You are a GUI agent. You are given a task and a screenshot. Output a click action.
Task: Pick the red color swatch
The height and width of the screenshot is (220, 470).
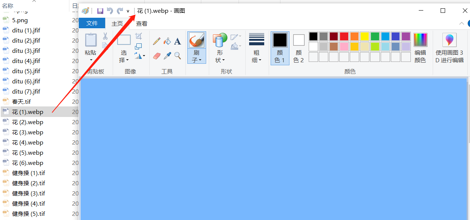pos(344,36)
